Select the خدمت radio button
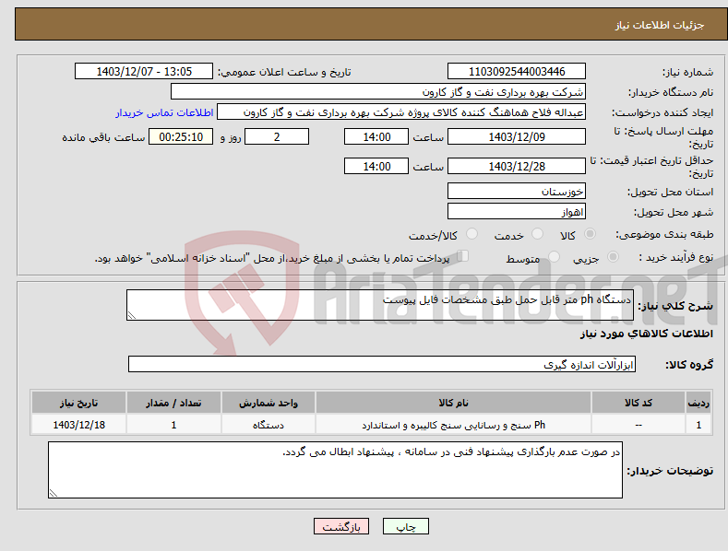This screenshot has width=728, height=551. coord(537,234)
